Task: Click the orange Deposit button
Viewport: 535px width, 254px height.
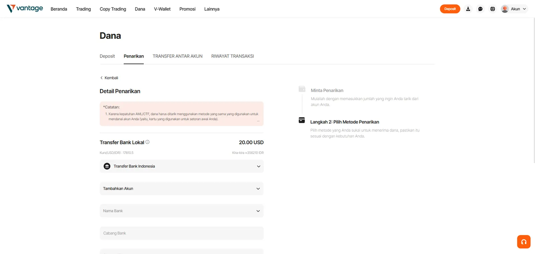Action: tap(450, 9)
